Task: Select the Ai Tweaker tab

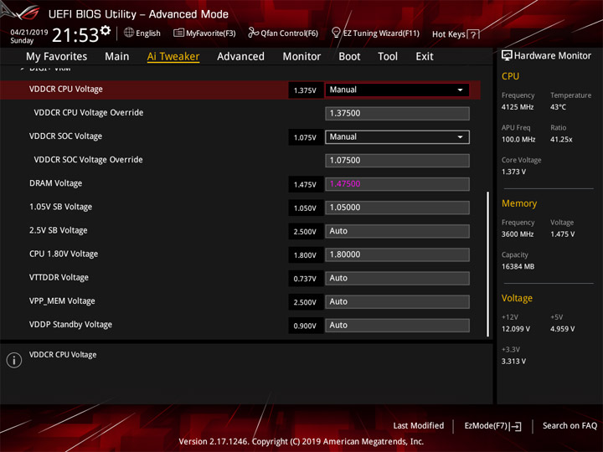Action: (x=173, y=57)
